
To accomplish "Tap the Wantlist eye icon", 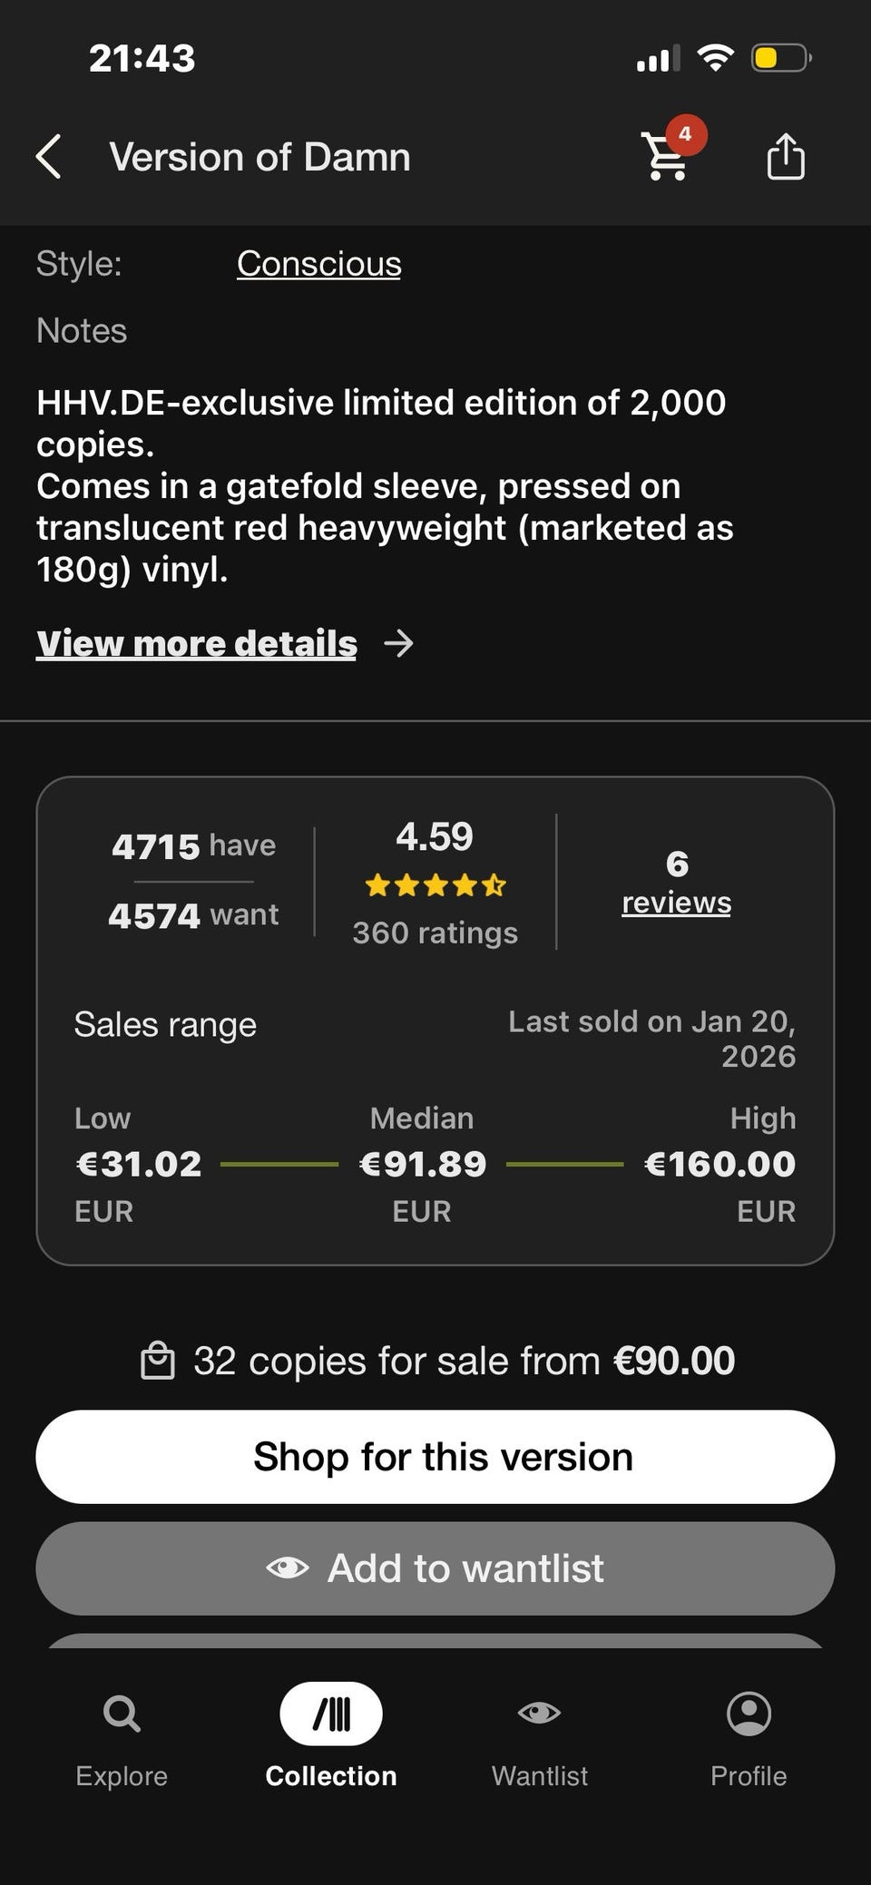I will pyautogui.click(x=539, y=1713).
